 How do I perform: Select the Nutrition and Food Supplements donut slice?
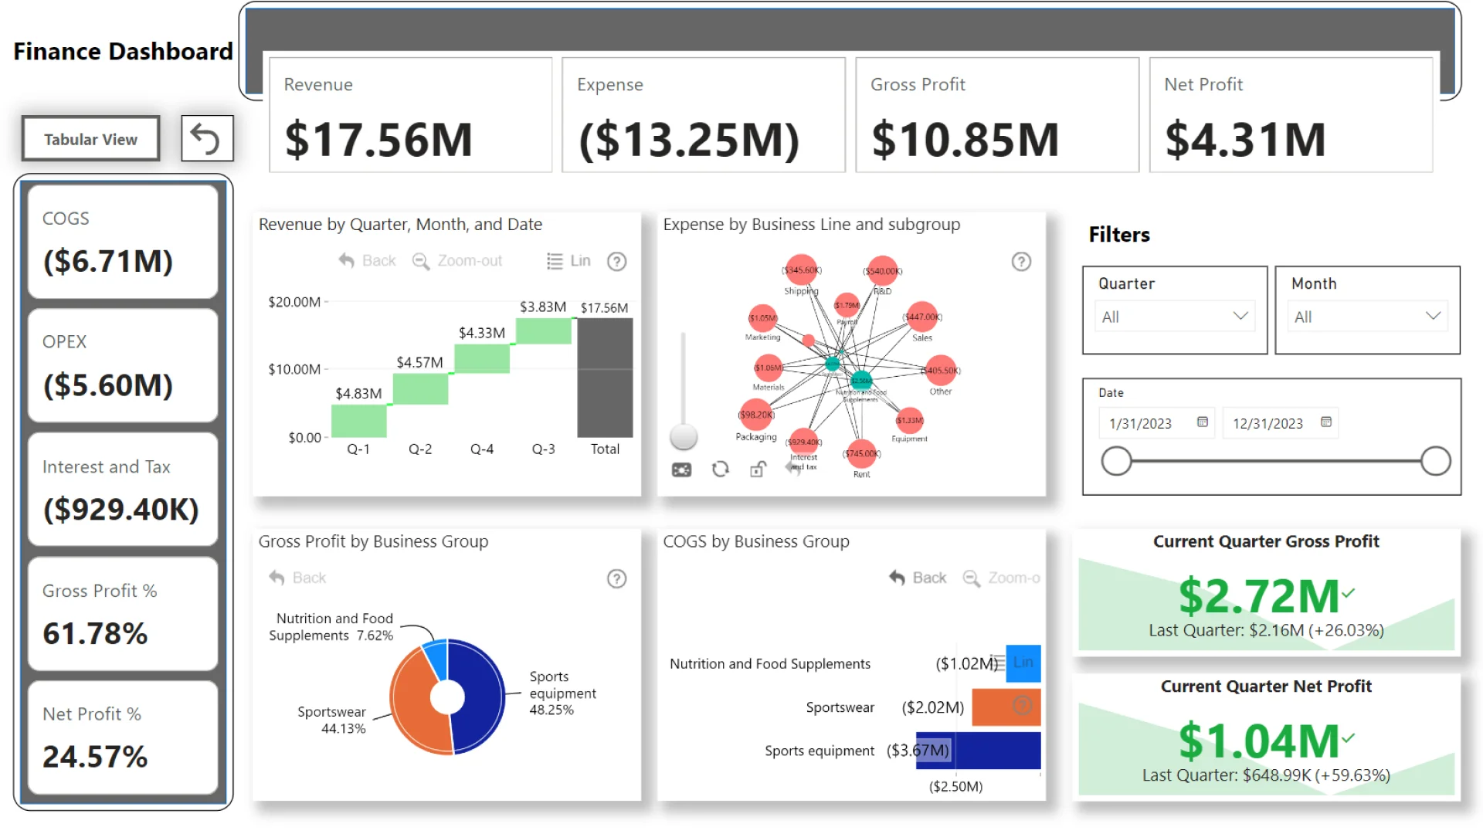point(437,658)
